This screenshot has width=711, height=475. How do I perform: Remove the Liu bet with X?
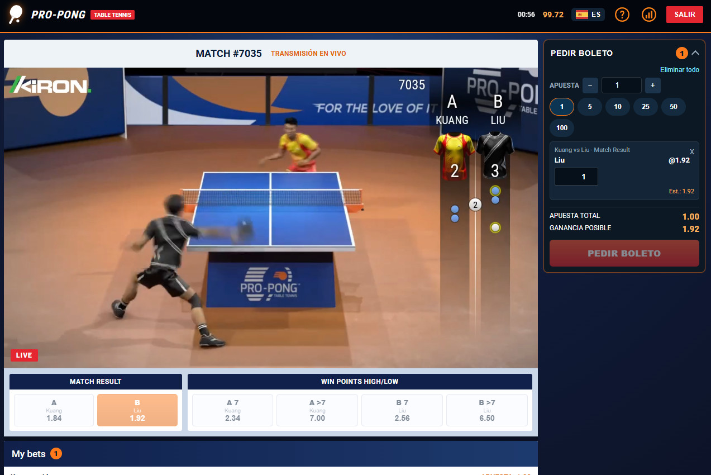click(x=692, y=152)
